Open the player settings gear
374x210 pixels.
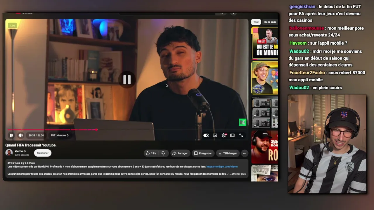click(224, 135)
